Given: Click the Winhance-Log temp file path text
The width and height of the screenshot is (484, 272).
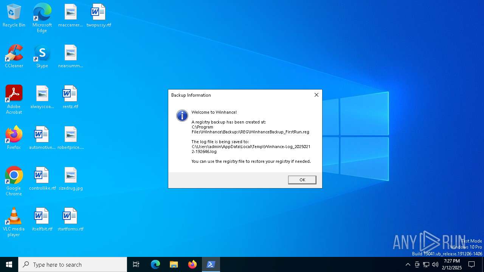Looking at the screenshot, I should pyautogui.click(x=251, y=149).
